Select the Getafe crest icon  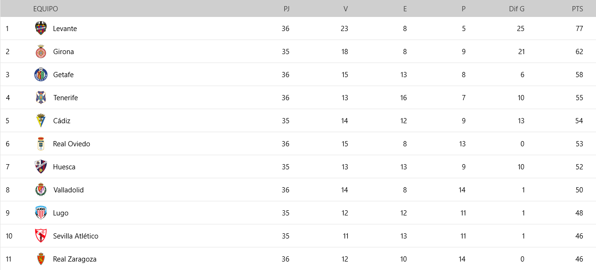[41, 74]
